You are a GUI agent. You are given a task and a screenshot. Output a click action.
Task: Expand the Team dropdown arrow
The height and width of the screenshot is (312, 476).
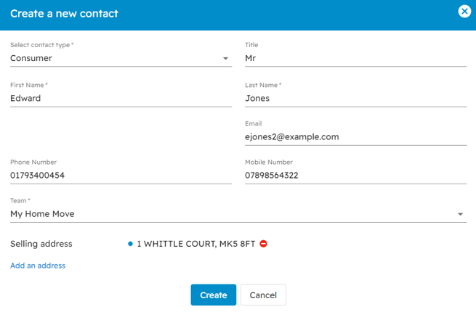tap(461, 215)
